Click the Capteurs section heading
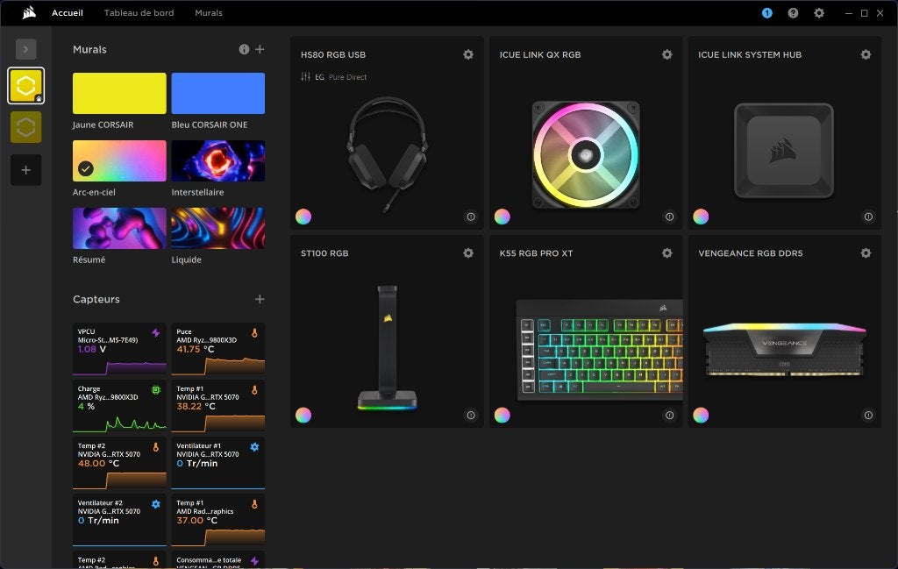This screenshot has height=569, width=898. click(96, 299)
